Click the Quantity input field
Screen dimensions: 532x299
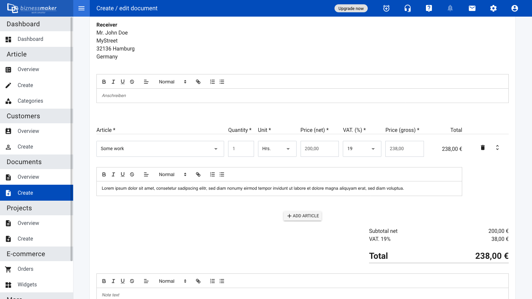click(x=241, y=149)
